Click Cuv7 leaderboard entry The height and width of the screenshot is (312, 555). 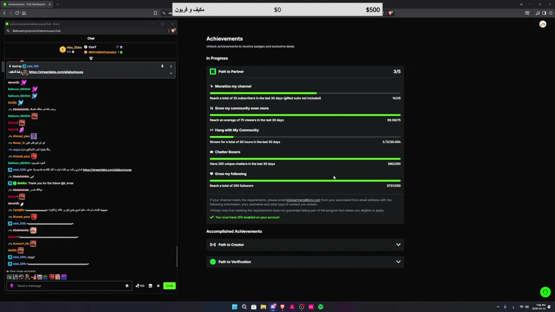click(92, 47)
